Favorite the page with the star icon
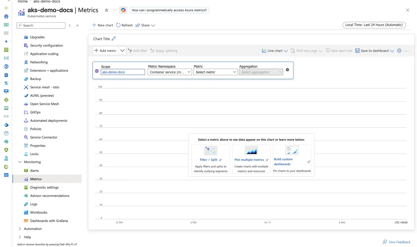 tap(107, 10)
